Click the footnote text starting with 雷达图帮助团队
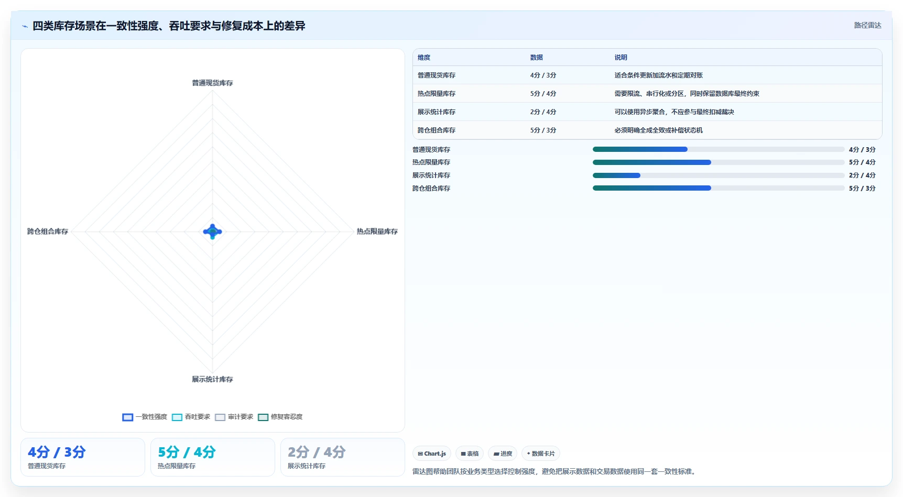The width and height of the screenshot is (903, 497). 556,471
